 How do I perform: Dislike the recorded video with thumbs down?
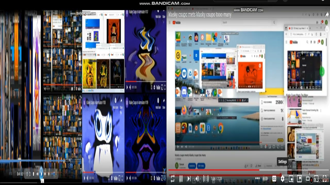(252, 166)
